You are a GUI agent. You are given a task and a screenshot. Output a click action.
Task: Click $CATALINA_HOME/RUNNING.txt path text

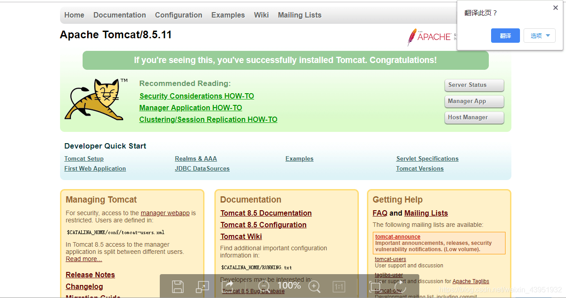[x=256, y=267]
